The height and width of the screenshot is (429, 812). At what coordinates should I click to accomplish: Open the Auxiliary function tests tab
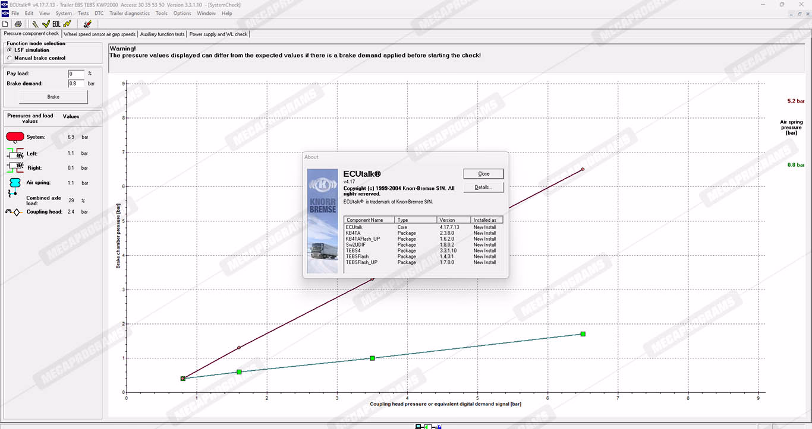click(162, 34)
